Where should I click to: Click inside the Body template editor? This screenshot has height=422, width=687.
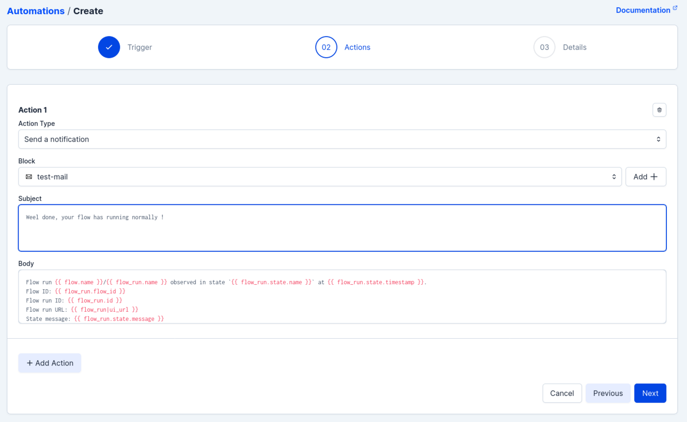[x=342, y=297]
